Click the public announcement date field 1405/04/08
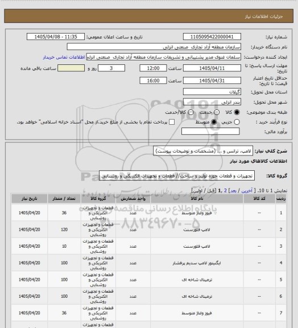 56,36
